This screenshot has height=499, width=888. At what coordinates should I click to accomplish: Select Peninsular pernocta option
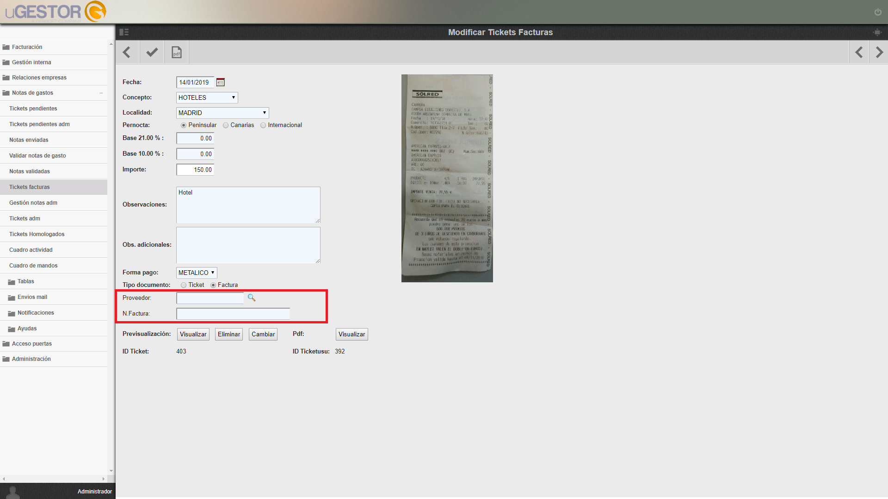[x=184, y=125]
